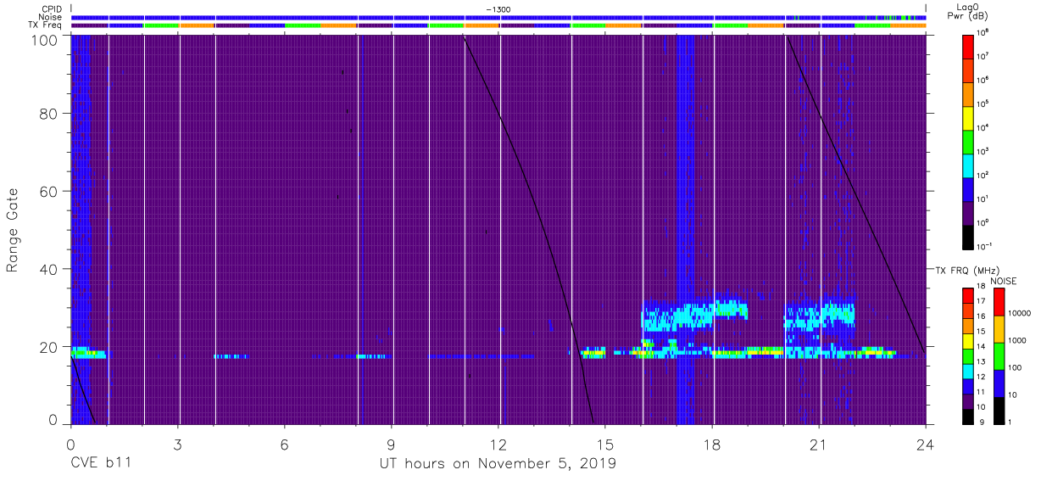Click the NOISE legend title
Screen dimensions: 1041x481
click(x=1003, y=281)
